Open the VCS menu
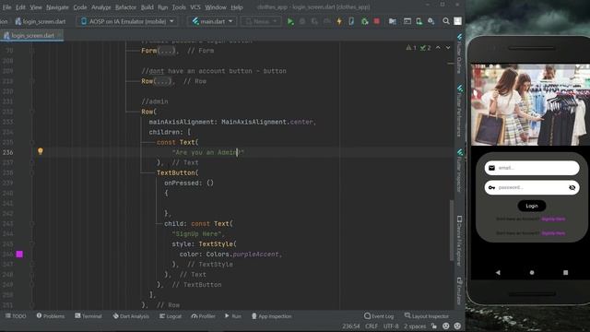Screen dimensions: 590x332 click(x=195, y=7)
